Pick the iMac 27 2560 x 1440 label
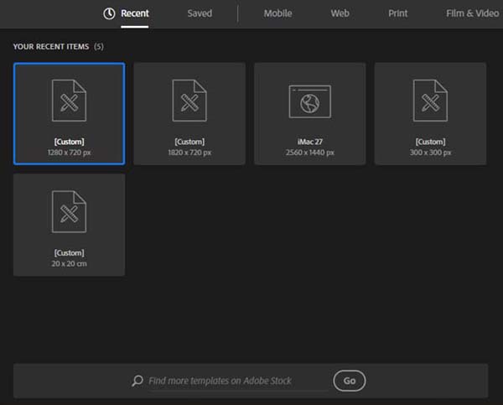This screenshot has height=405, width=503. coord(309,147)
